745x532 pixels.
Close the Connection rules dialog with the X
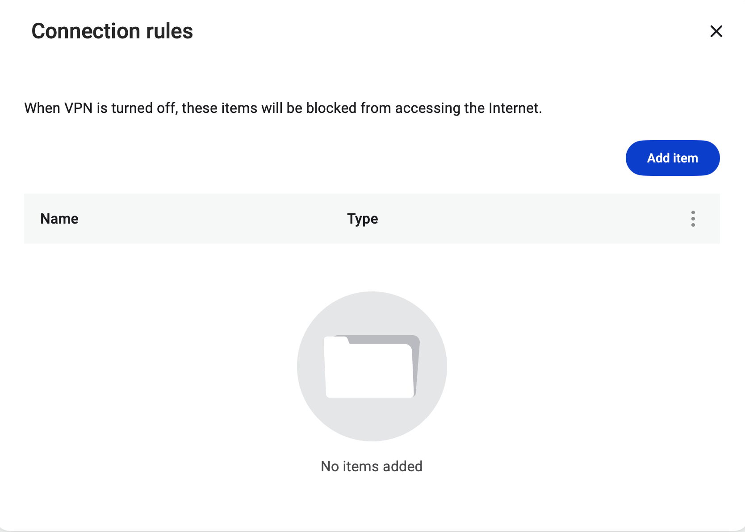tap(716, 31)
